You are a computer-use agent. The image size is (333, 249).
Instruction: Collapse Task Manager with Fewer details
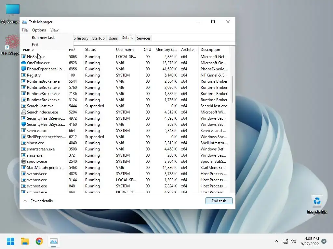38,201
